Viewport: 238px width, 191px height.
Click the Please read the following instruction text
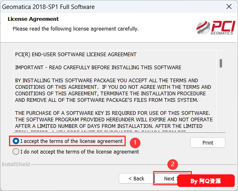pos(76,29)
